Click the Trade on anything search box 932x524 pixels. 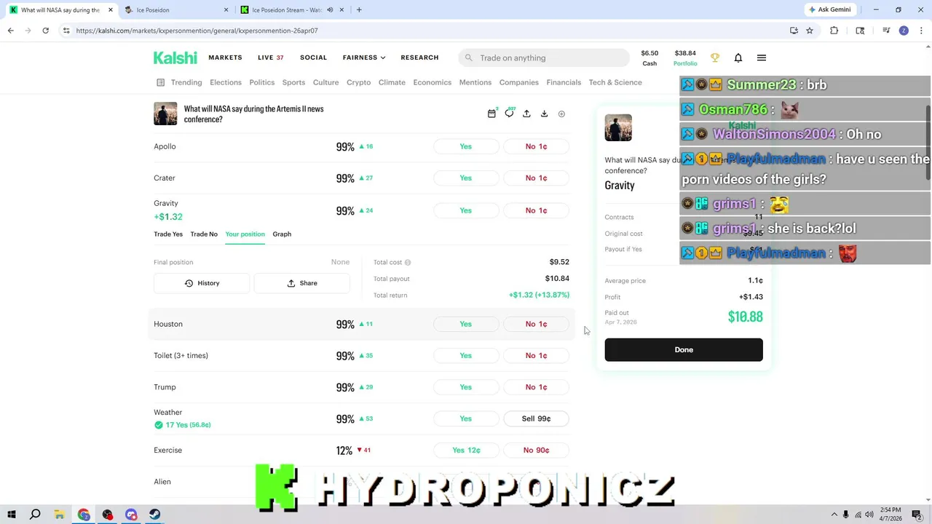click(544, 57)
